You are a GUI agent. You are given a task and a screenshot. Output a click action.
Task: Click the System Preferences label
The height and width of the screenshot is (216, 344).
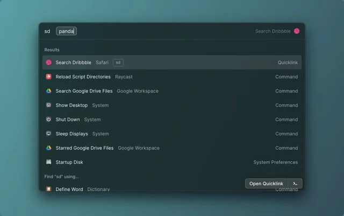coord(276,162)
